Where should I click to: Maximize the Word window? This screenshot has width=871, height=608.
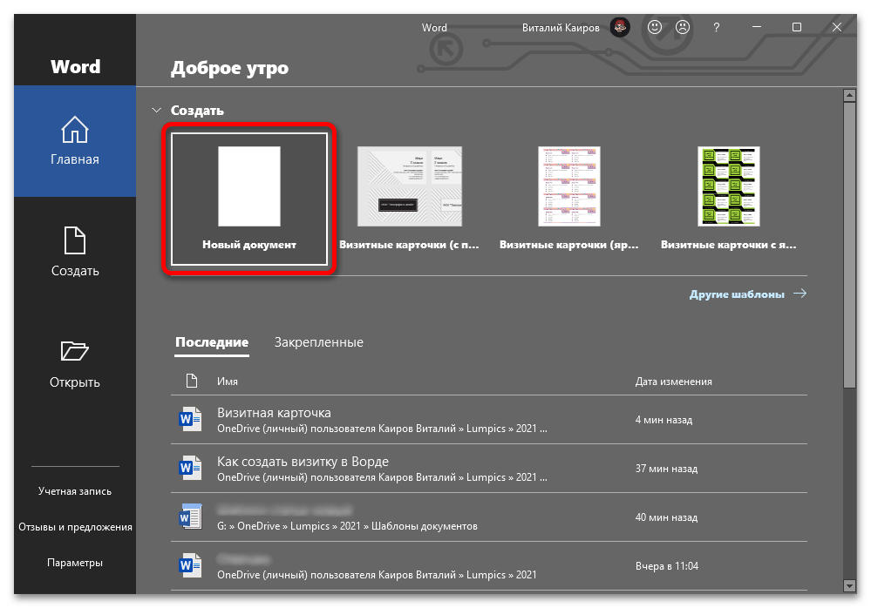point(797,27)
